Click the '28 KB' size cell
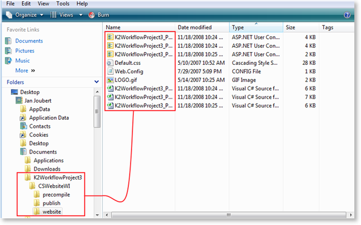361x225 pixels. click(x=309, y=63)
